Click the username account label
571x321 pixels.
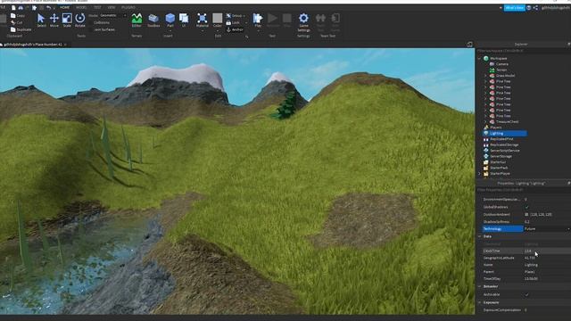556,8
